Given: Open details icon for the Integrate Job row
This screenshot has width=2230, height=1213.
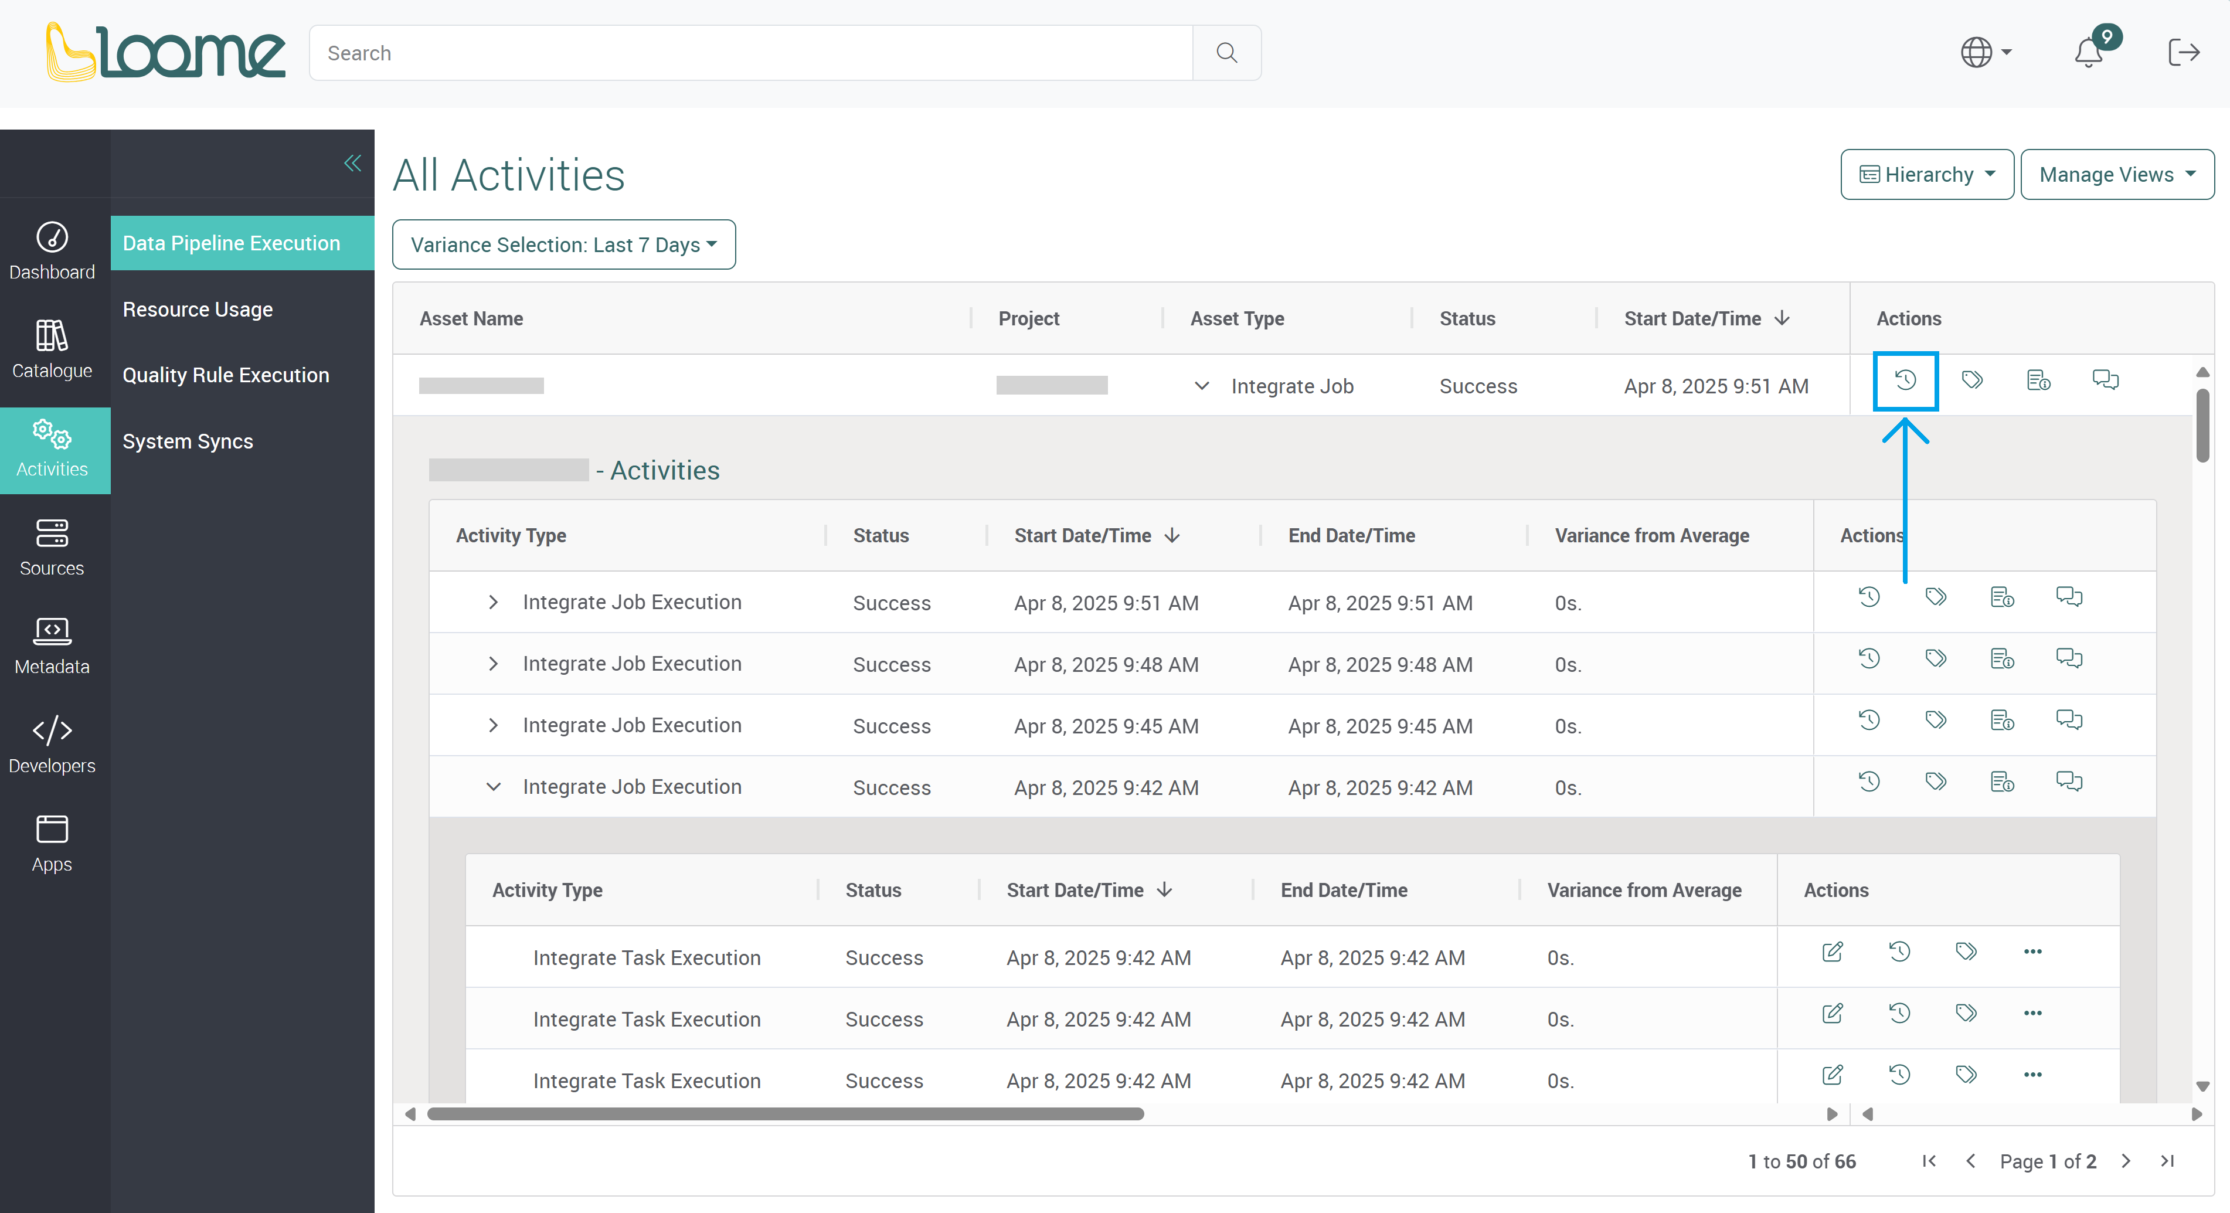Looking at the screenshot, I should (2039, 380).
